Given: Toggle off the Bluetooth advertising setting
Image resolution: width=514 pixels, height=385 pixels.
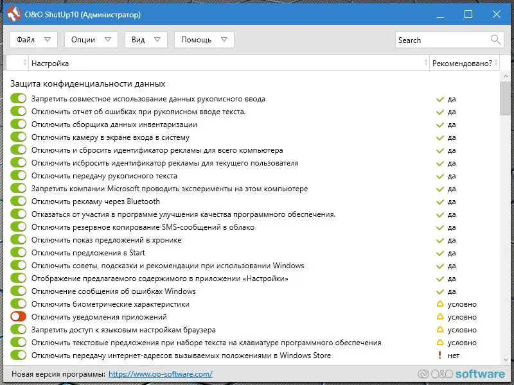Looking at the screenshot, I should (x=19, y=201).
